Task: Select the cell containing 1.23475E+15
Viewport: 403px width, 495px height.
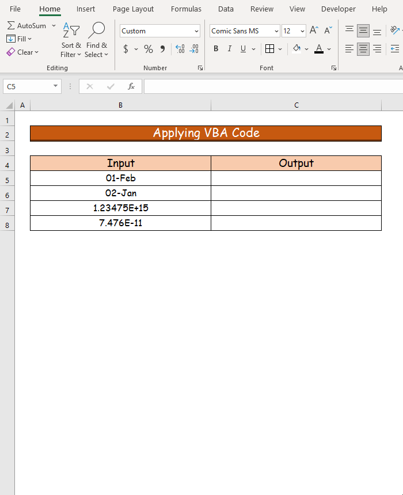Action: coord(121,208)
